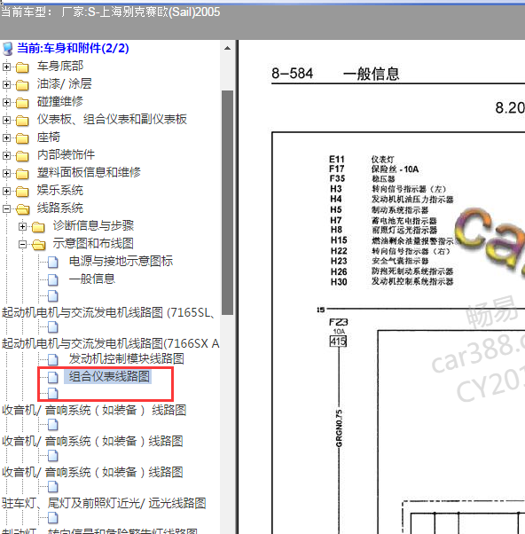The image size is (525, 534).
Task: Click the open 线路系统 folder icon
Action: 22,209
